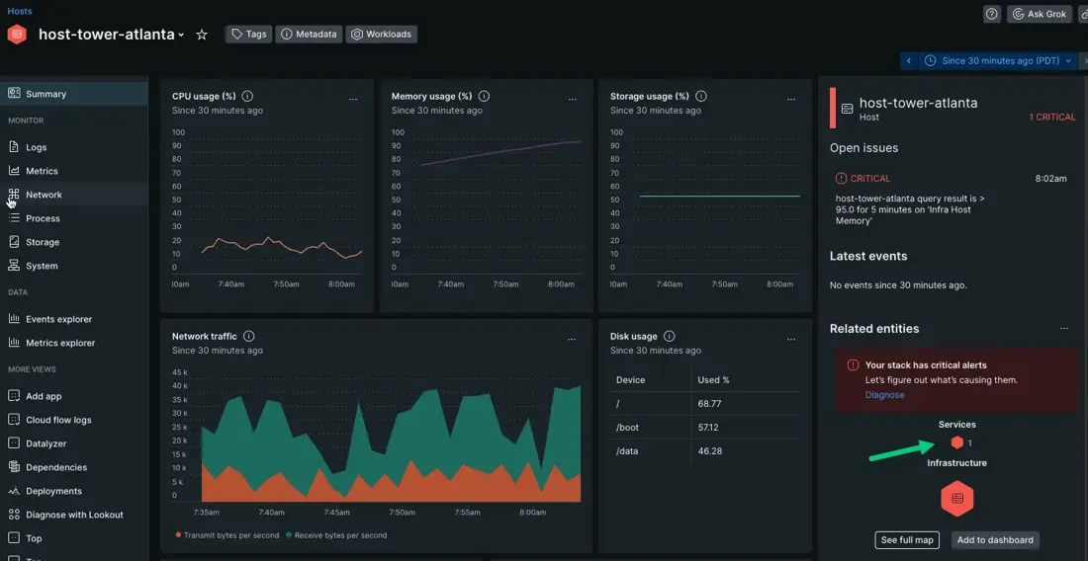The height and width of the screenshot is (561, 1088).
Task: Click the Add to dashboard button
Action: (995, 540)
